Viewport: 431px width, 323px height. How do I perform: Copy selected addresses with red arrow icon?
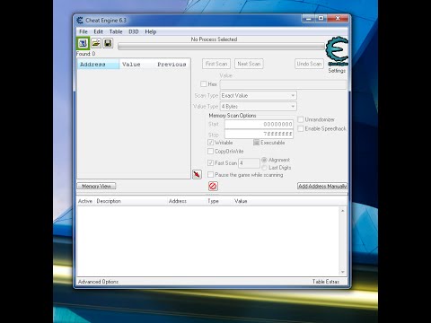pyautogui.click(x=197, y=174)
